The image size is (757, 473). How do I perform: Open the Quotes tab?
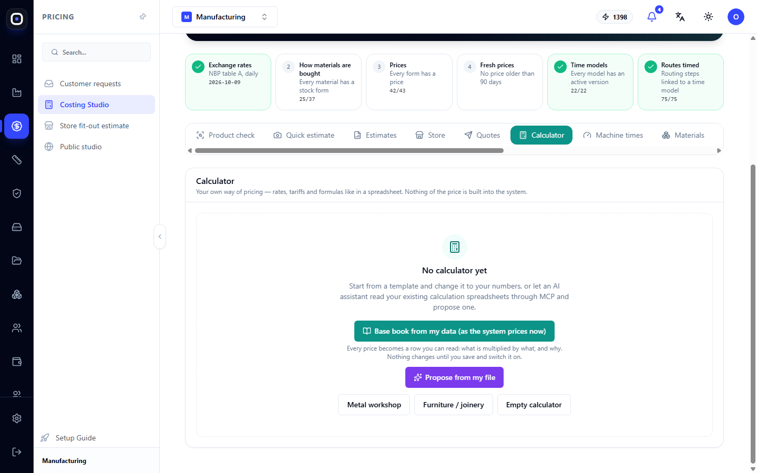483,135
